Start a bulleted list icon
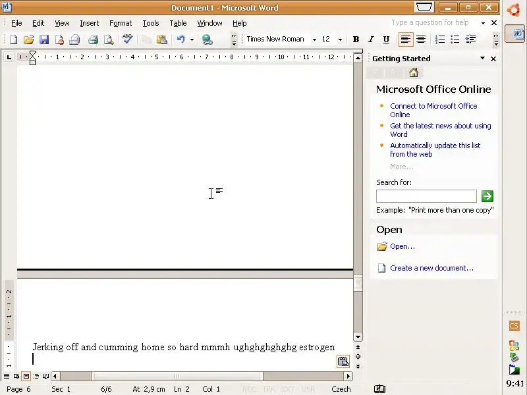This screenshot has width=527, height=395. coord(455,39)
